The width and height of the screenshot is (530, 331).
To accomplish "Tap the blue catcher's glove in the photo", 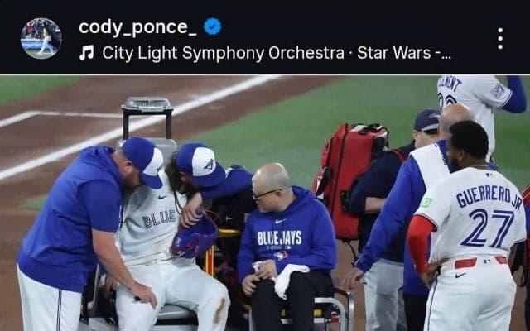I will (195, 234).
